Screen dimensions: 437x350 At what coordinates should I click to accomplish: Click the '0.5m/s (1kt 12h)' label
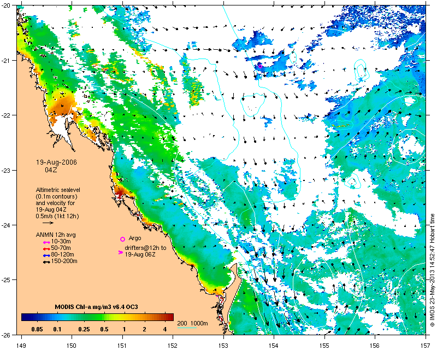click(x=57, y=217)
